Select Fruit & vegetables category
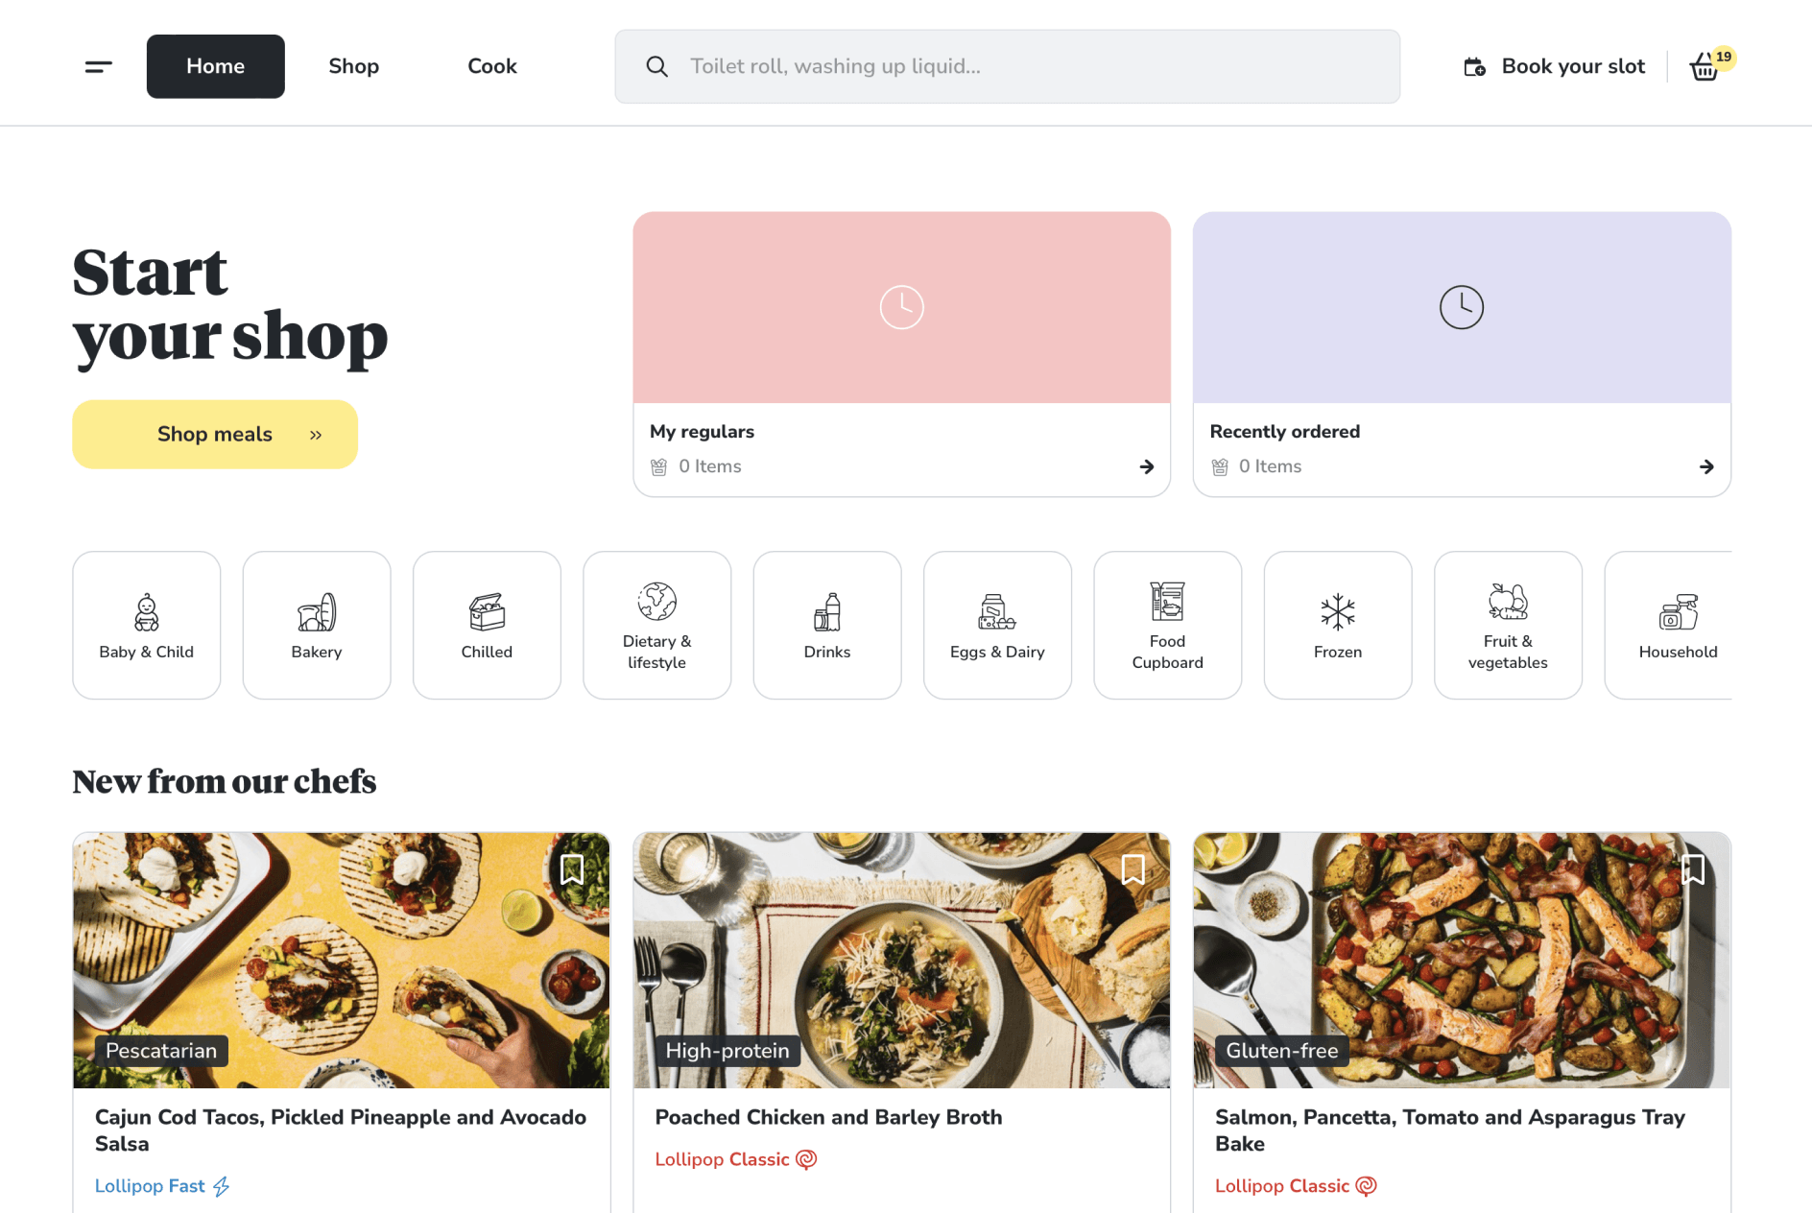This screenshot has width=1812, height=1213. (1508, 625)
